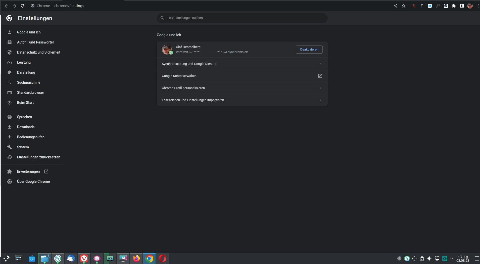Open the Extensions puzzle icon in the toolbar
The height and width of the screenshot is (264, 480).
click(x=454, y=6)
